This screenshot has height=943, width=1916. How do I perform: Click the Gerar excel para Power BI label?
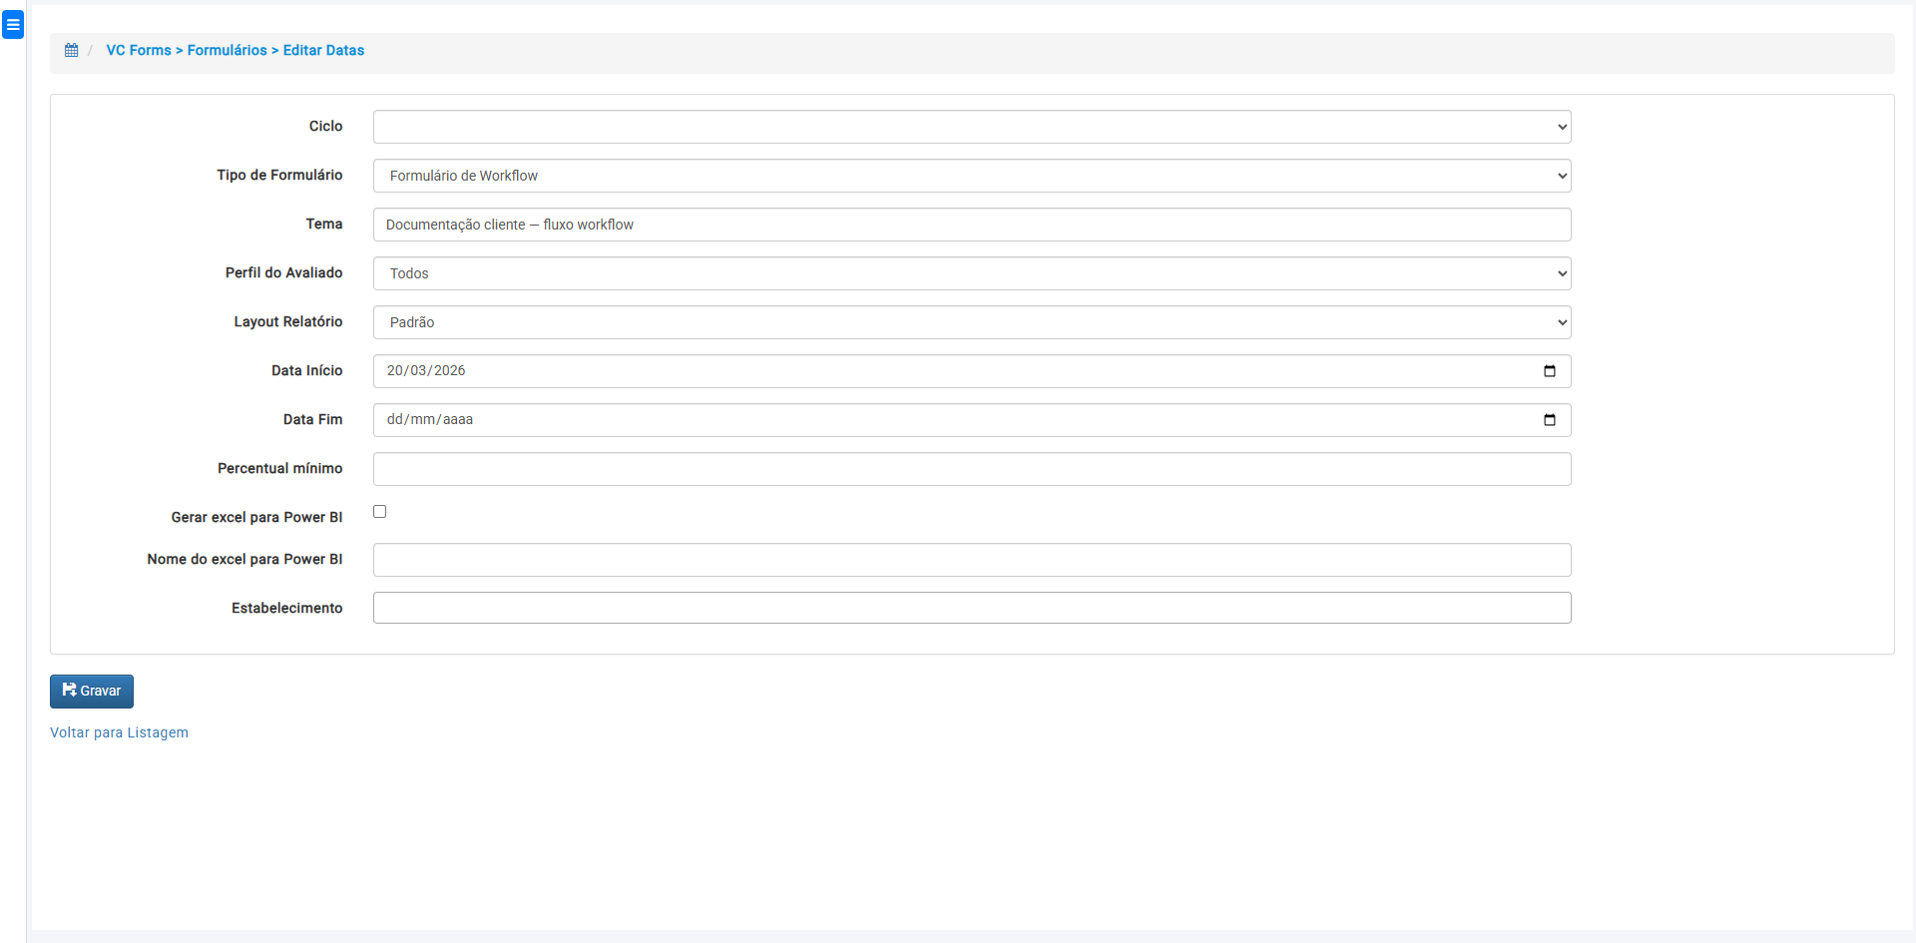pyautogui.click(x=256, y=517)
